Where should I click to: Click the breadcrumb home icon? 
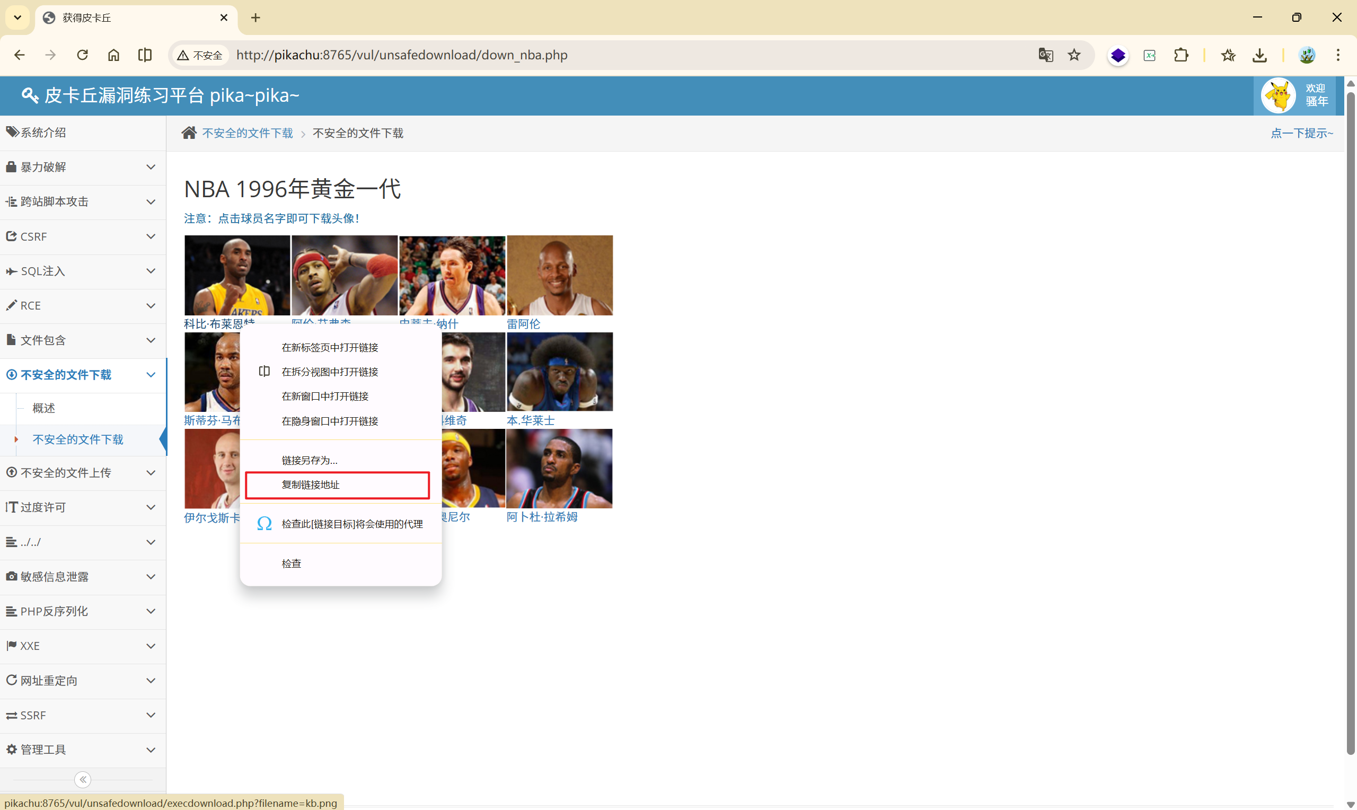pos(189,133)
